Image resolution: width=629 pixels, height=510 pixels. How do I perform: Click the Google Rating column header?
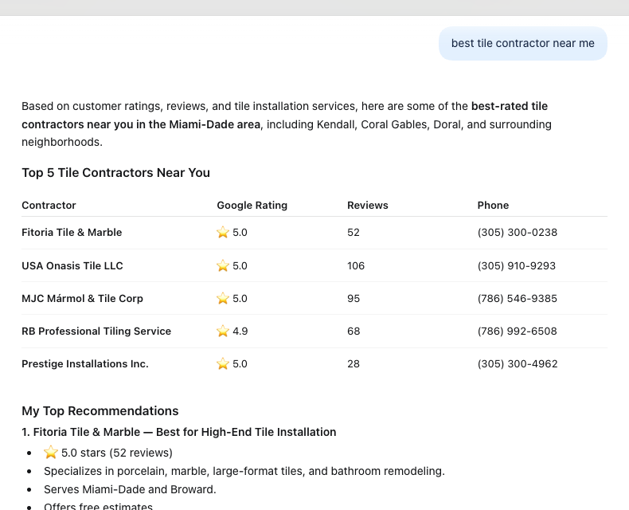[x=252, y=206]
